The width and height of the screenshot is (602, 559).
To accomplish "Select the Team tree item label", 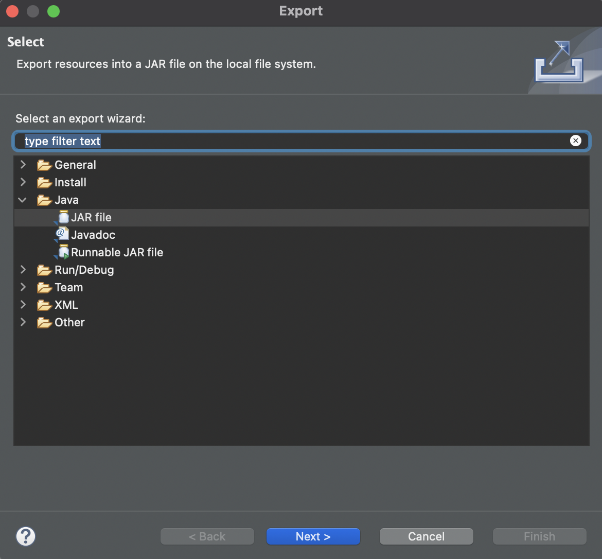I will [x=68, y=287].
